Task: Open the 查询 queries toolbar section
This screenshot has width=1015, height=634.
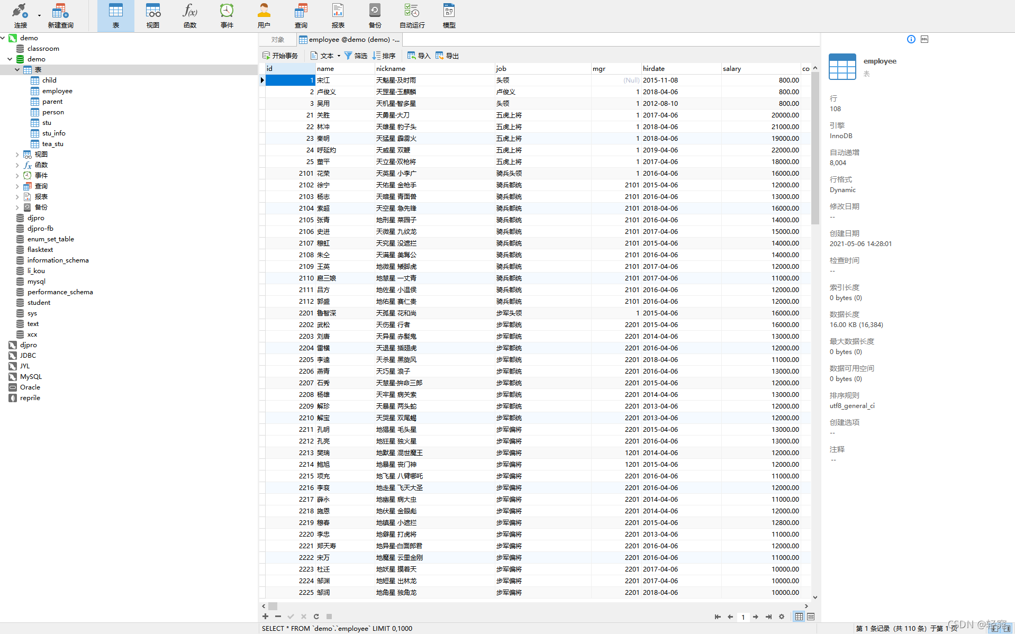Action: pos(301,16)
